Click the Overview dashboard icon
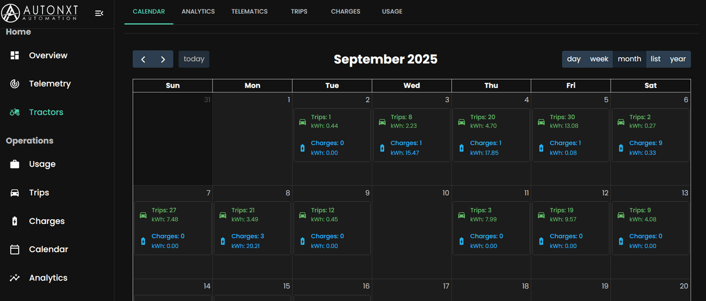Screen dimensions: 706x301 click(x=15, y=55)
